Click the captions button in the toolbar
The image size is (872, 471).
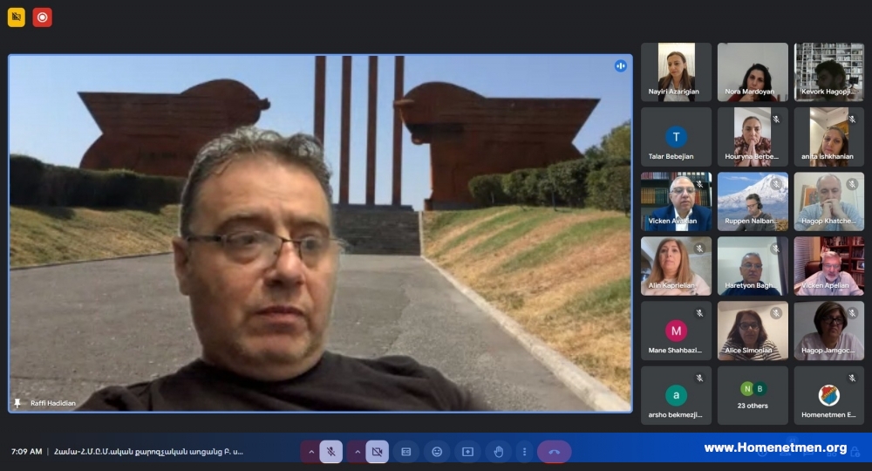(x=406, y=452)
